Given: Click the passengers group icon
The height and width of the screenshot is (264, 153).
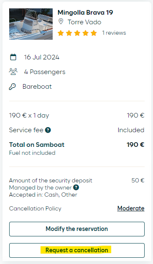Looking at the screenshot, I should [13, 72].
